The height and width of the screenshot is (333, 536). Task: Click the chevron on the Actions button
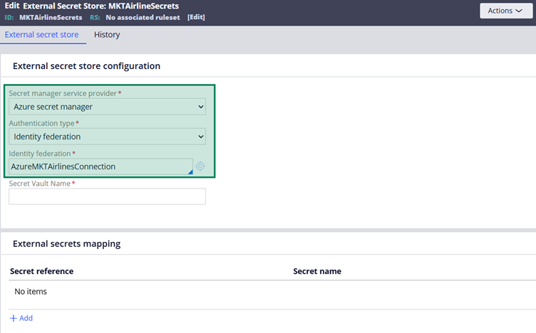[518, 11]
